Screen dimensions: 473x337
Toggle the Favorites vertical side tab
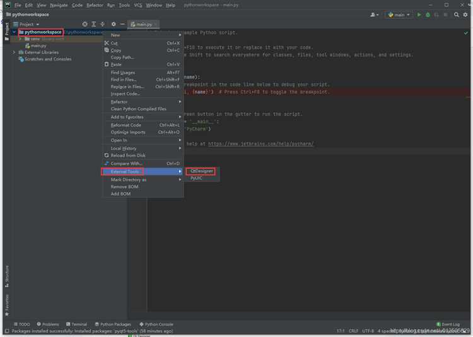7,305
